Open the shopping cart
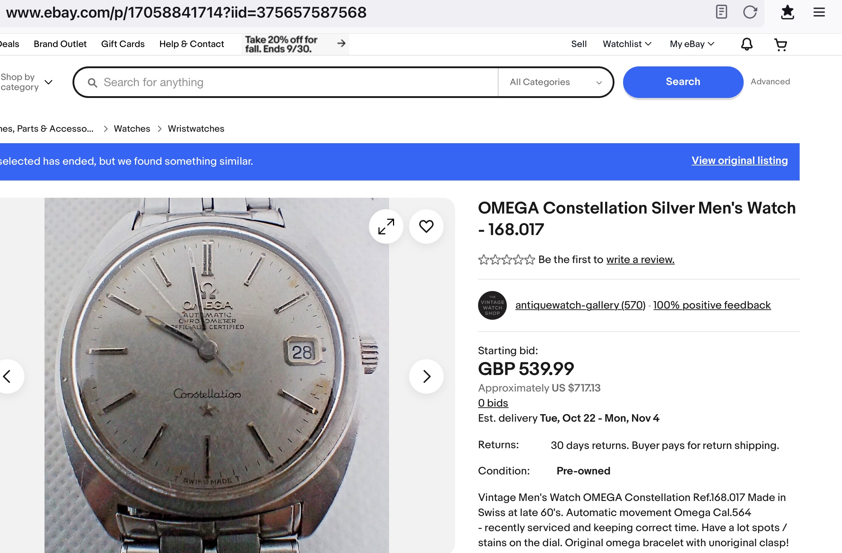Viewport: 842px width, 553px height. click(x=781, y=44)
